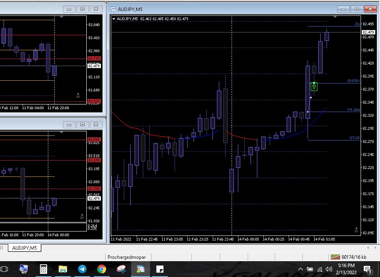Toggle Windows Task View on the taskbar
This screenshot has height=277, width=380.
click(4, 269)
